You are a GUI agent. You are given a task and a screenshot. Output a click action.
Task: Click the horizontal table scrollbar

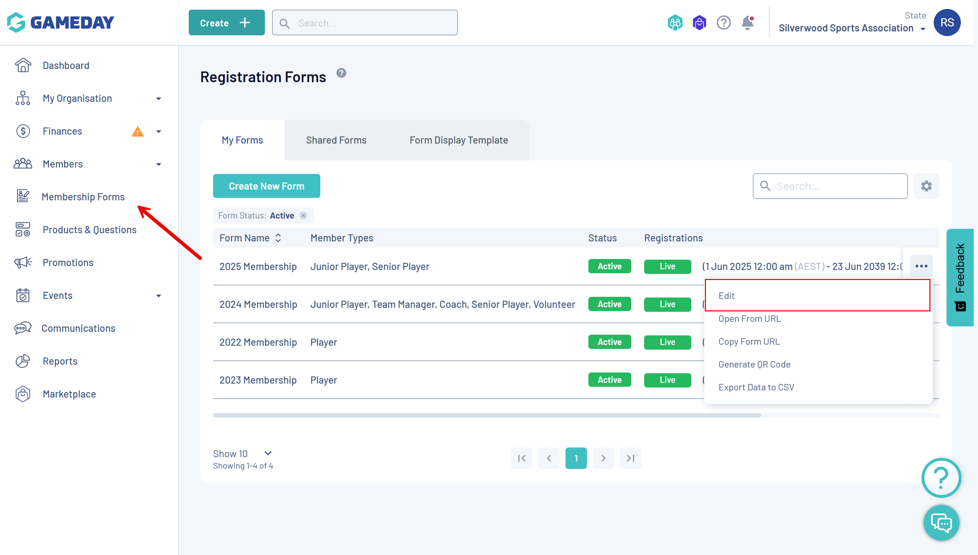pyautogui.click(x=486, y=415)
